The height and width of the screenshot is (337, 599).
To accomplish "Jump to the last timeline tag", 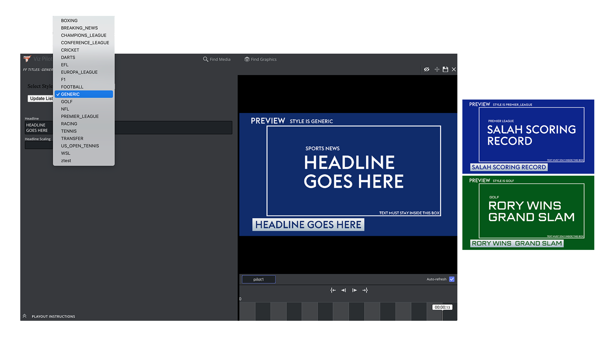I will coord(365,290).
